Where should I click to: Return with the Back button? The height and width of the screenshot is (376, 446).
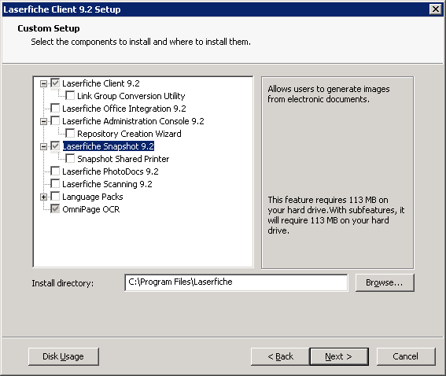coord(280,356)
